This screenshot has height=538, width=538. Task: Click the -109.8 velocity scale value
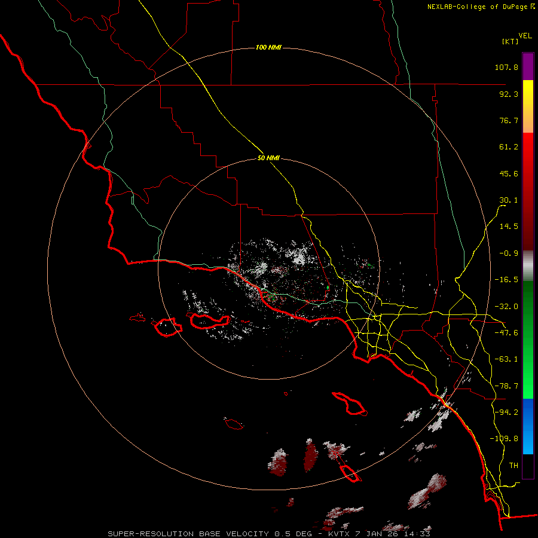point(504,439)
